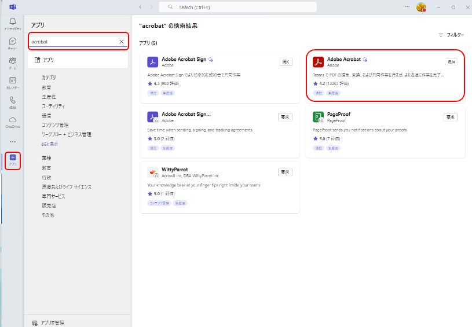This screenshot has height=327, width=472.
Task: Click top Search (Ctrl+E) box
Action: click(238, 7)
